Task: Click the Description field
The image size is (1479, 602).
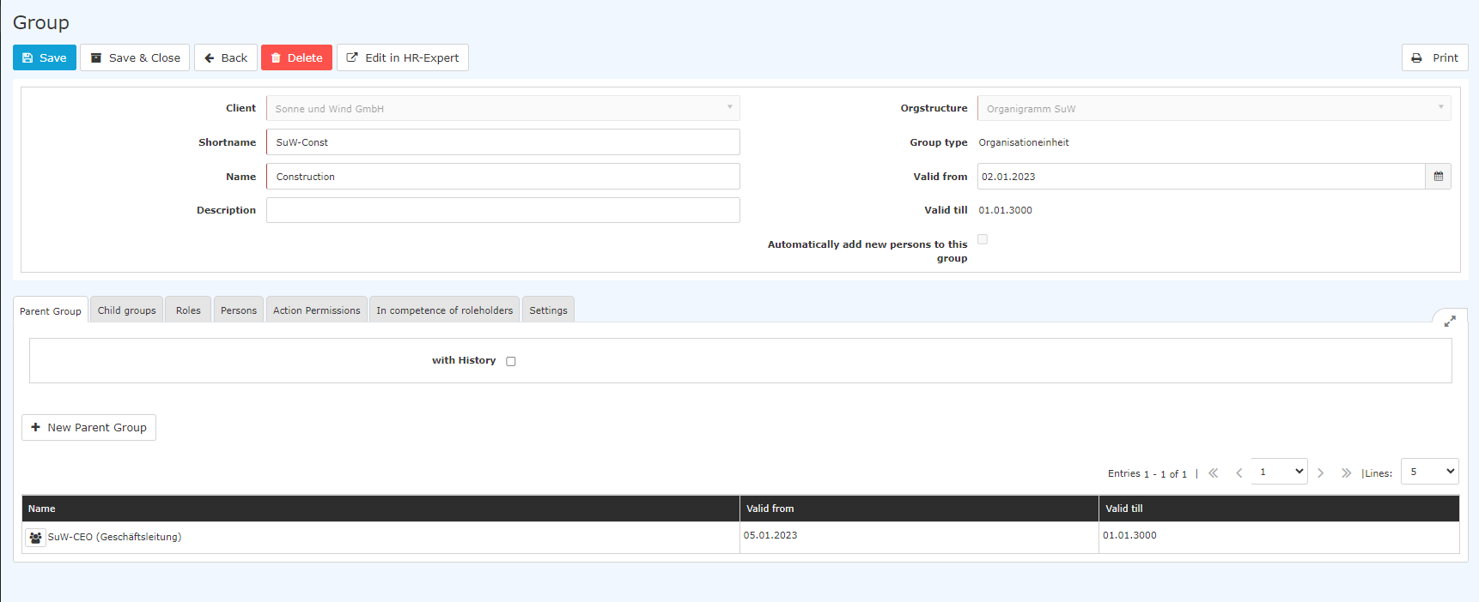Action: click(x=503, y=210)
